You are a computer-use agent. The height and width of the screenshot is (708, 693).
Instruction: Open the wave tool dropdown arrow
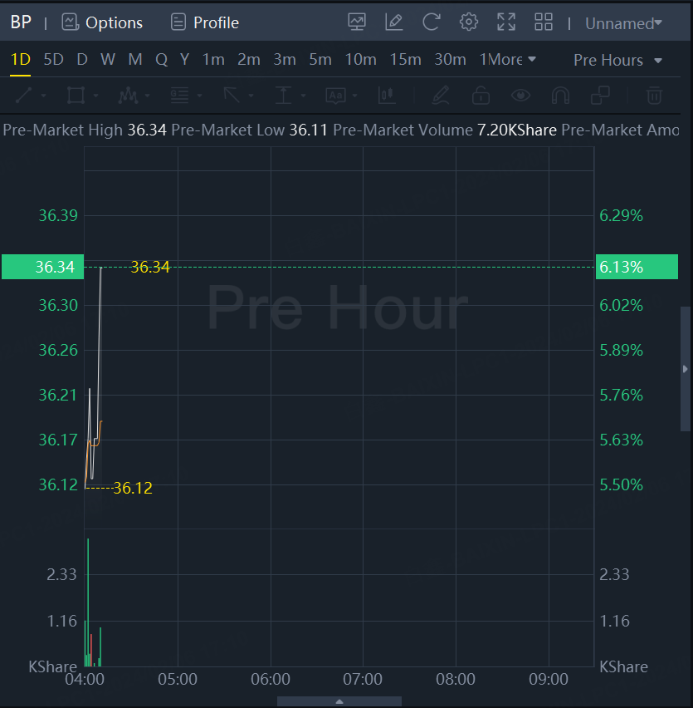(x=147, y=96)
